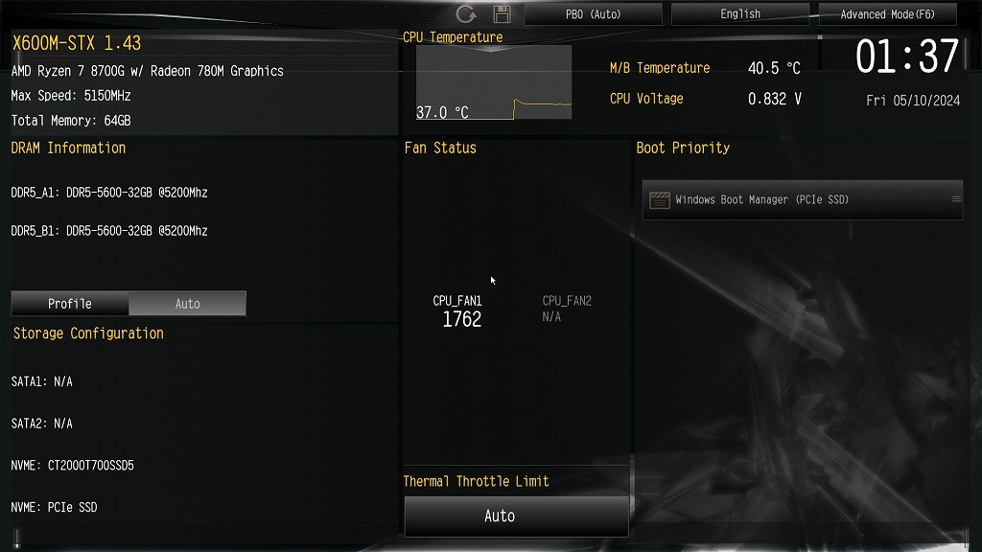Select the Profile memory option
Image resolution: width=982 pixels, height=552 pixels.
[70, 304]
